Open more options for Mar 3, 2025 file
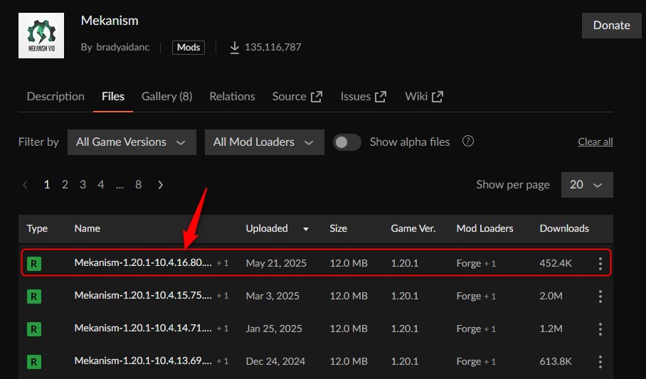 [x=600, y=297]
